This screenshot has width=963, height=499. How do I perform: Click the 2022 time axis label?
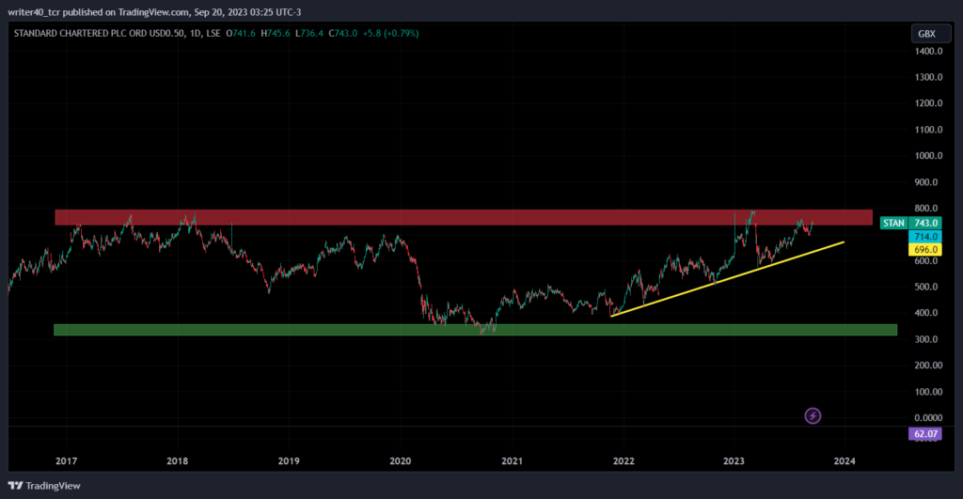624,461
